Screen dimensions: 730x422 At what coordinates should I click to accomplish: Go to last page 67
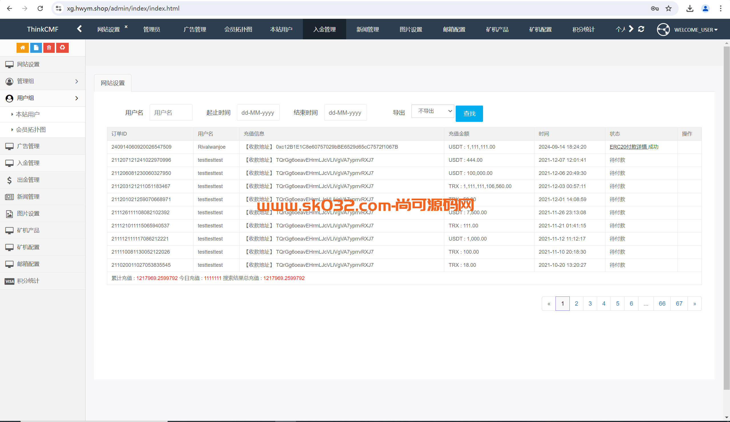[x=679, y=304]
